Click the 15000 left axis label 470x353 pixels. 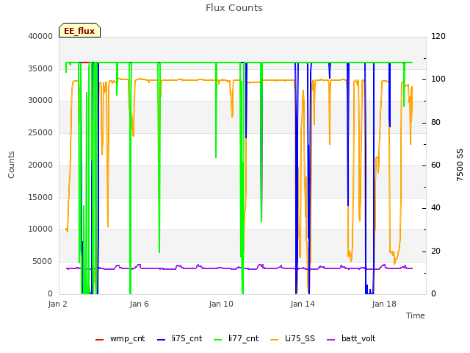(x=40, y=197)
